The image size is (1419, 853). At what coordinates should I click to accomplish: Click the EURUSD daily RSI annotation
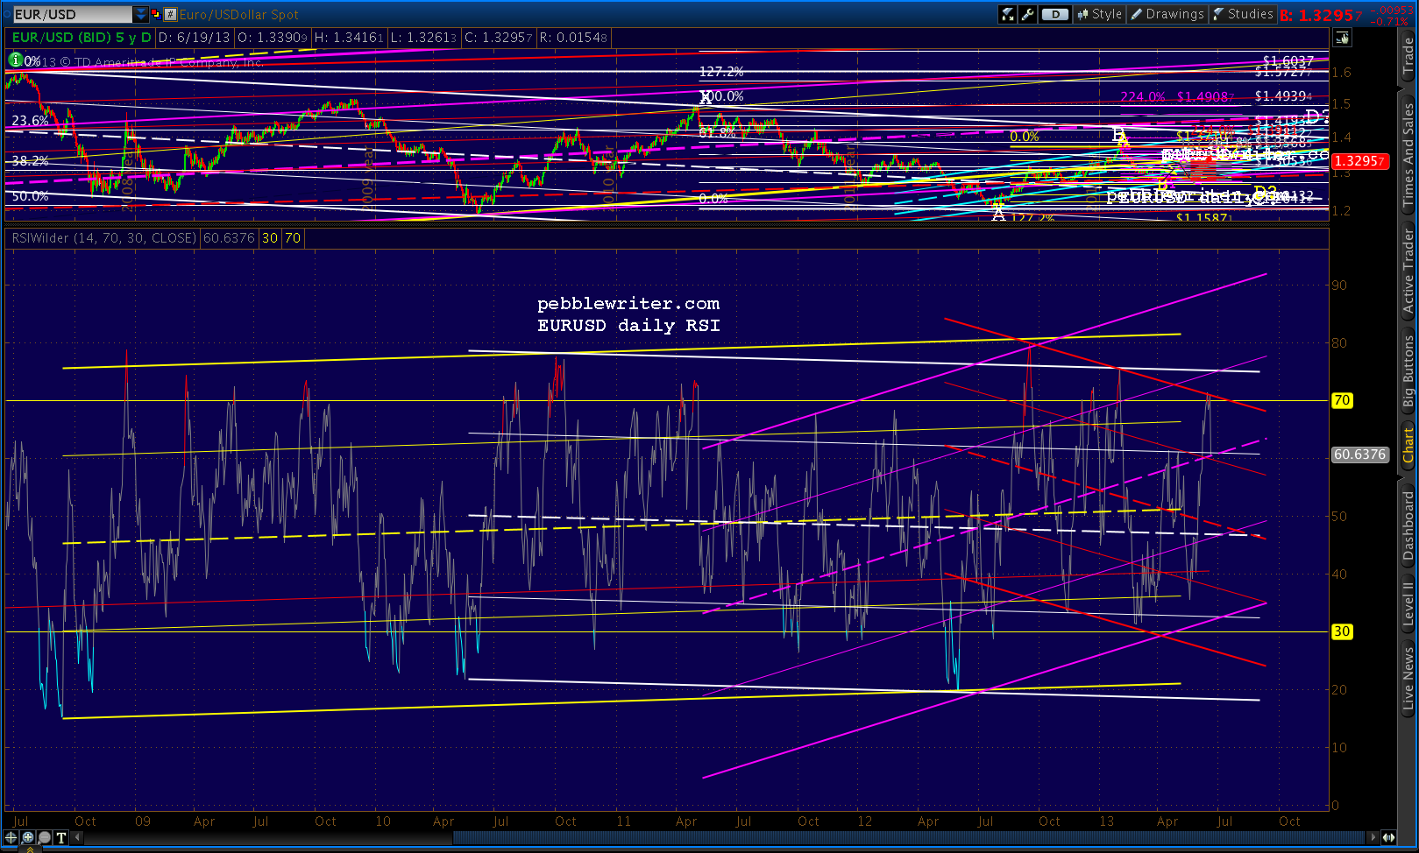click(628, 326)
